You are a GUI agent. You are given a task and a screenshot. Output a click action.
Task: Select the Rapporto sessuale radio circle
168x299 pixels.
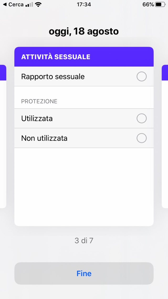141,77
